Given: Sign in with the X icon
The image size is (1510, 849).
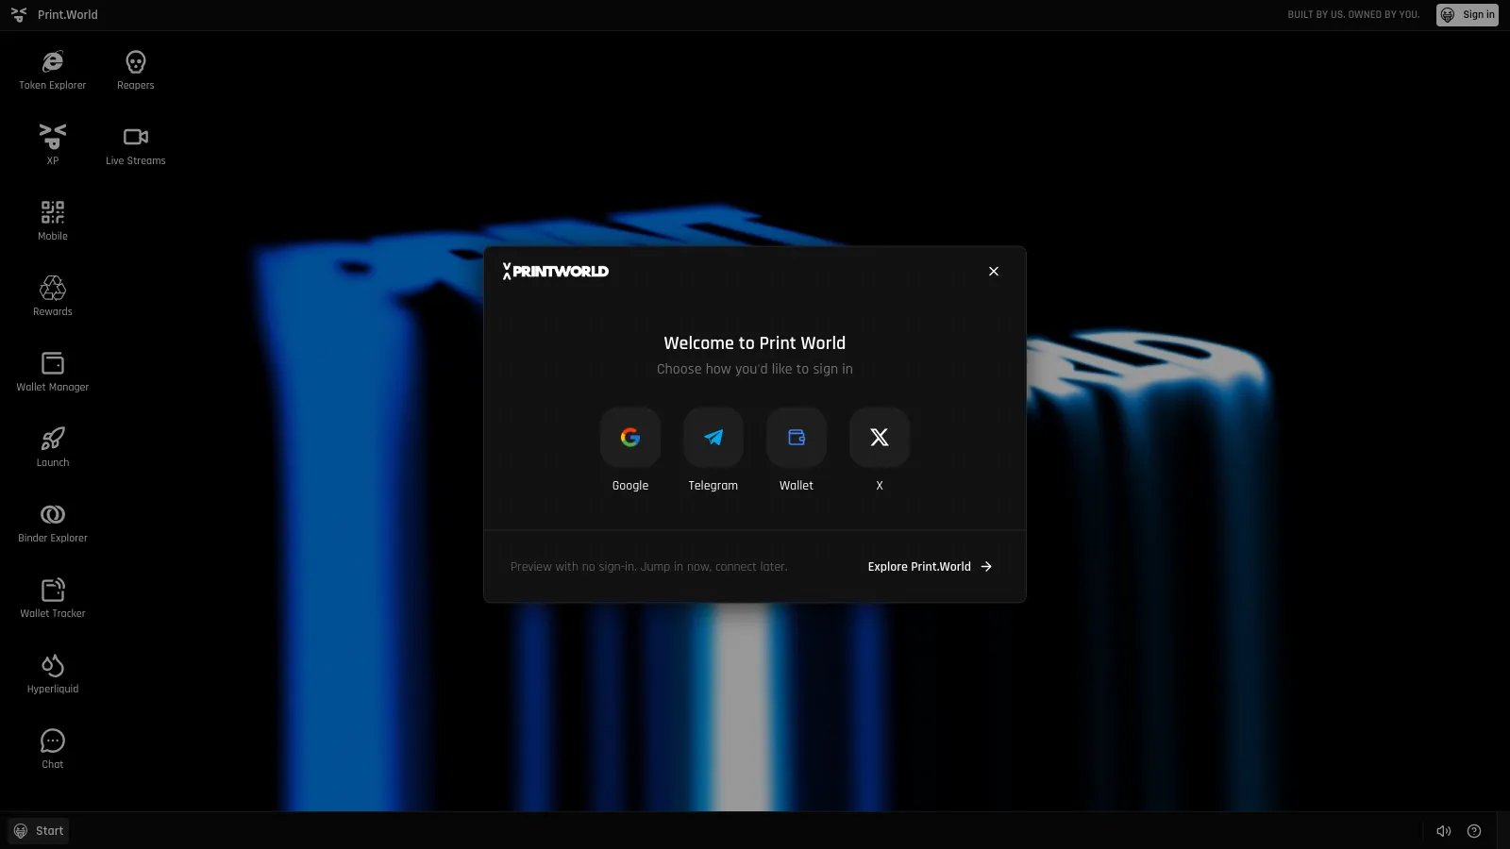Looking at the screenshot, I should (880, 438).
